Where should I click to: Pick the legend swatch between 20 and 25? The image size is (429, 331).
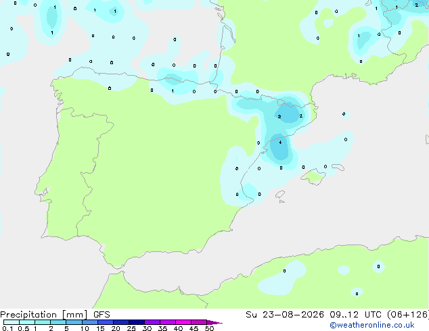[120, 322]
